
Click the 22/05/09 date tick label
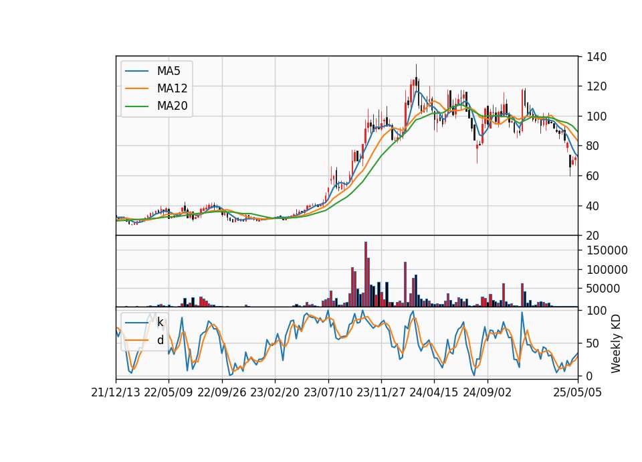point(169,392)
